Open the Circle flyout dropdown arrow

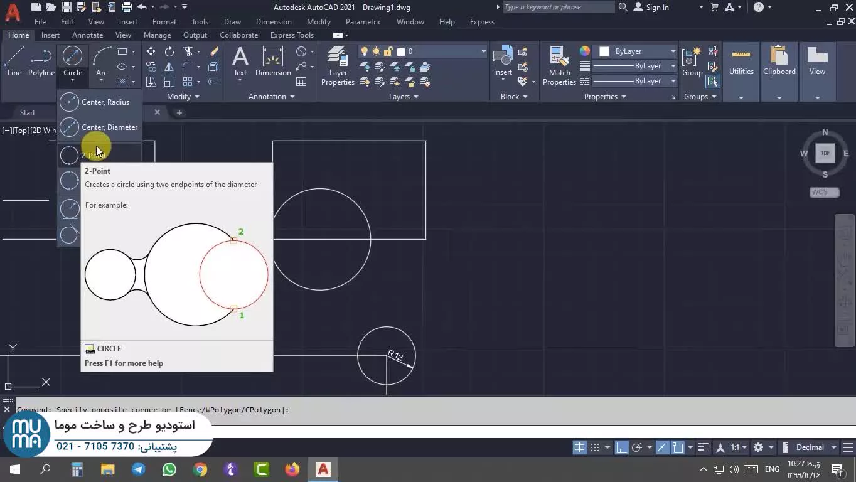point(73,81)
